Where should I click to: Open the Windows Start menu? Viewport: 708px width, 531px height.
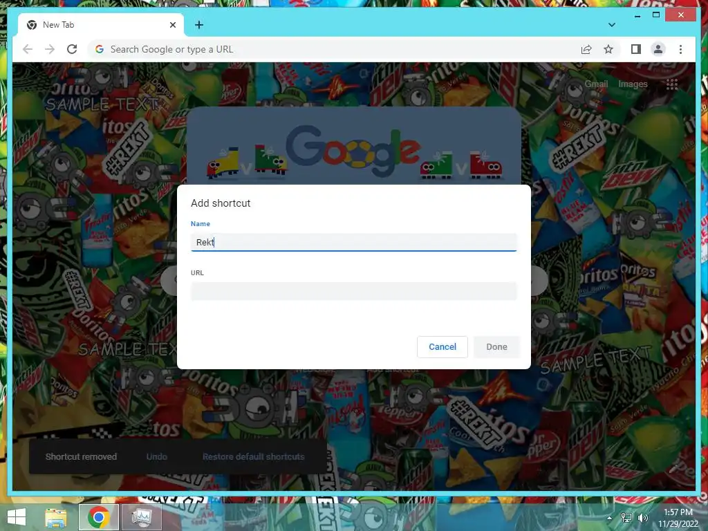17,517
